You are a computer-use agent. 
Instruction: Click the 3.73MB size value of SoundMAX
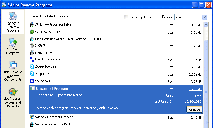[196, 82]
